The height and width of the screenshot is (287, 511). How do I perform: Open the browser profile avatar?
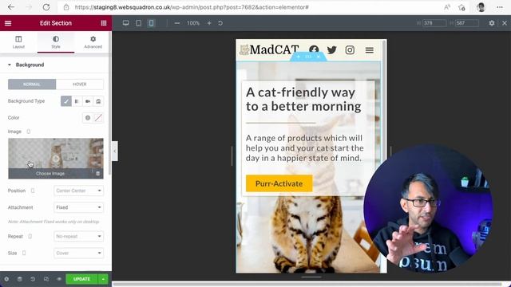(481, 7)
